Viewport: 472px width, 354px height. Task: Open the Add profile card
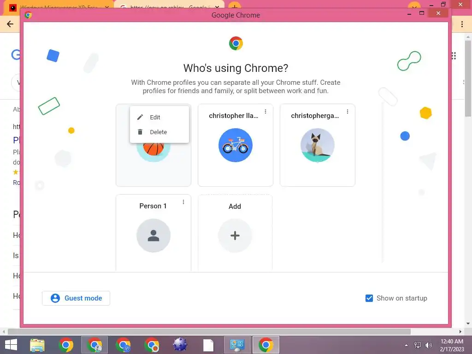(235, 232)
